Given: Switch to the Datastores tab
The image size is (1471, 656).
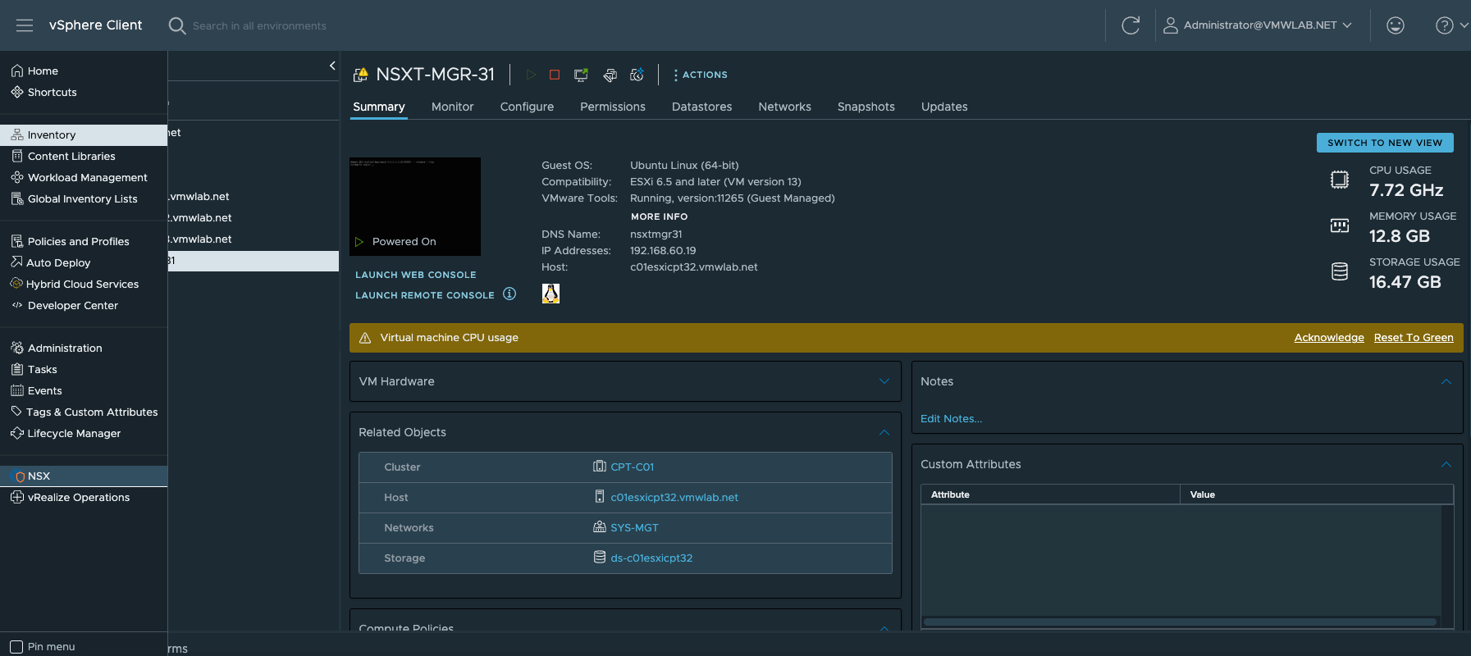Looking at the screenshot, I should coord(701,107).
